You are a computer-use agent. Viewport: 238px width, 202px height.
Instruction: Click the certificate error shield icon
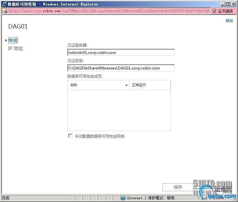(214, 11)
